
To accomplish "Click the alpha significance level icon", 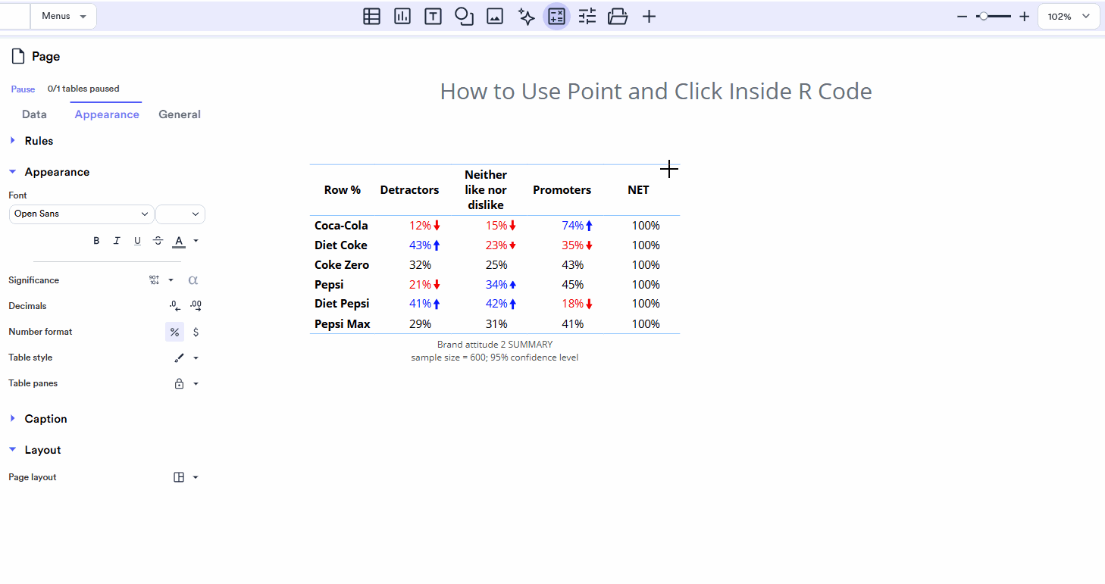I will 193,280.
